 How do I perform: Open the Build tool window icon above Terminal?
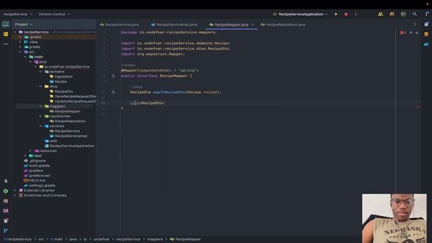[5, 201]
